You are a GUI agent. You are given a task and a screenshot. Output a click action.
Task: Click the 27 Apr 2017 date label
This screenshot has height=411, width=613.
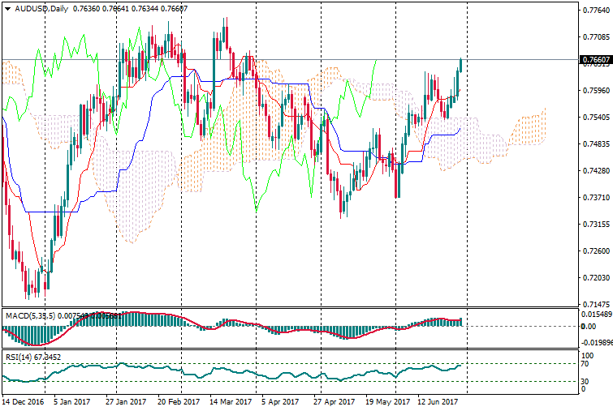[334, 401]
